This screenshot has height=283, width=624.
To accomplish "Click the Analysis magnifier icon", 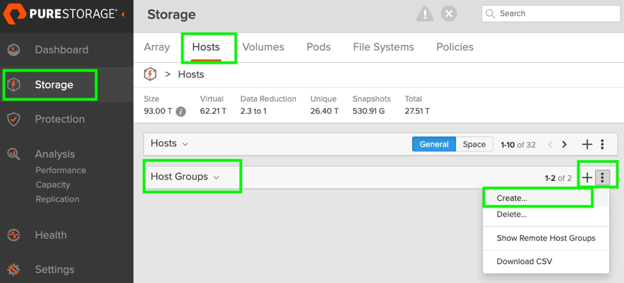I will (x=13, y=154).
